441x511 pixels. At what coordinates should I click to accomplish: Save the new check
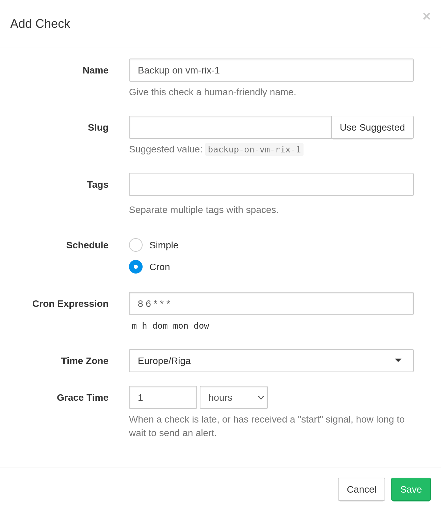point(411,489)
